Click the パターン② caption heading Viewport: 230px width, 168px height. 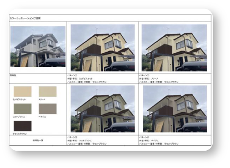[144, 75]
